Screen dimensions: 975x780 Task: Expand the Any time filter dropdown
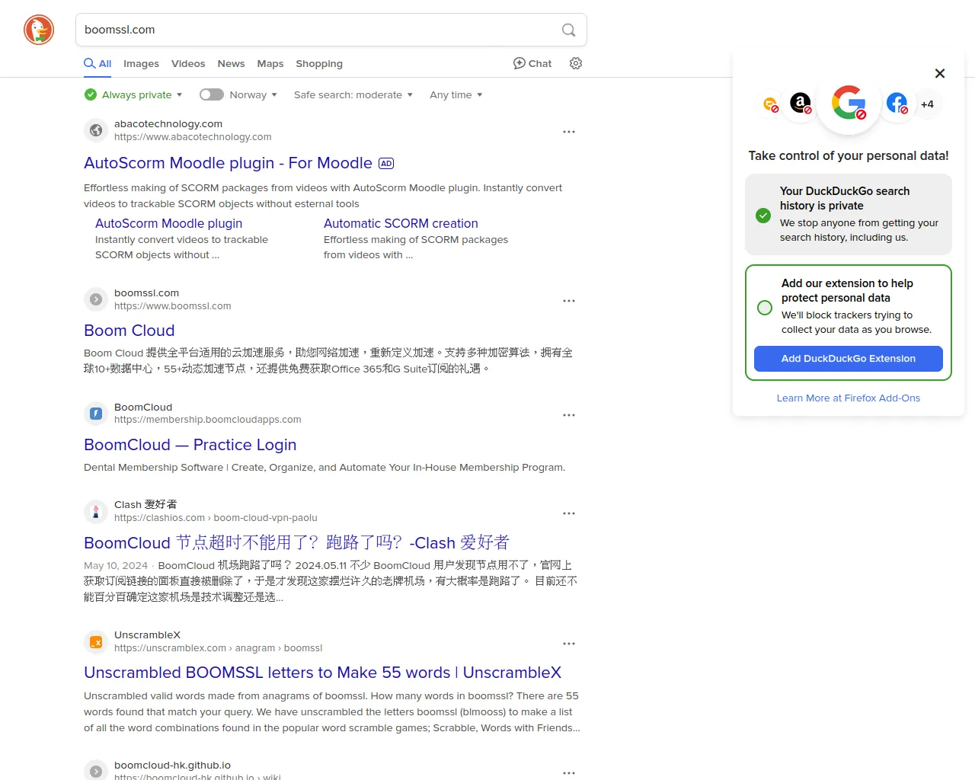[456, 94]
